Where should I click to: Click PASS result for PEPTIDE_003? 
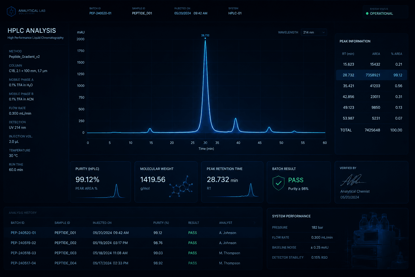click(192, 253)
